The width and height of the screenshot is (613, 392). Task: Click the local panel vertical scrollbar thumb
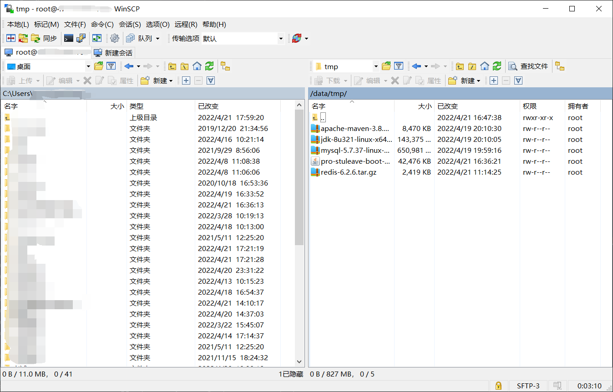pyautogui.click(x=299, y=177)
